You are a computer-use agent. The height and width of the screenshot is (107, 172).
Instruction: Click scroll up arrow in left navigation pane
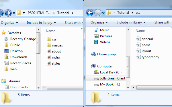[x=38, y=30]
